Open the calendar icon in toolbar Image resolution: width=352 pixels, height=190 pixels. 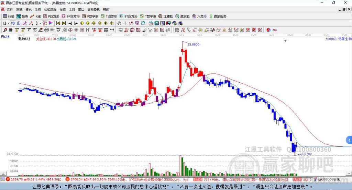point(151,23)
